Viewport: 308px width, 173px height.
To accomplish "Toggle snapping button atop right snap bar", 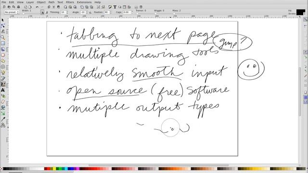I will point(306,19).
